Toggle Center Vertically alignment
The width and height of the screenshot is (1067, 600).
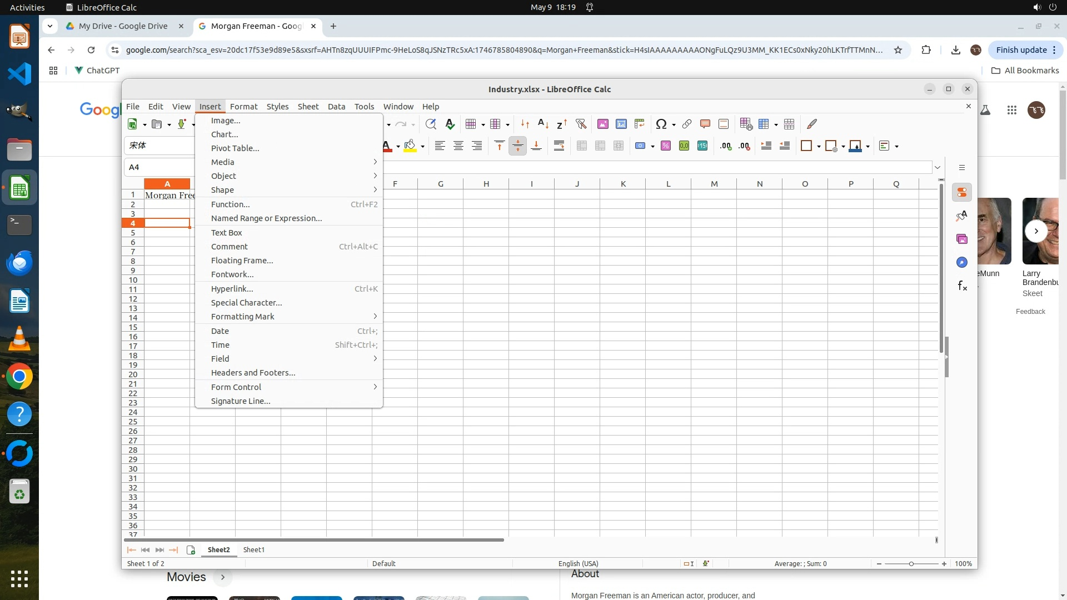pyautogui.click(x=517, y=146)
